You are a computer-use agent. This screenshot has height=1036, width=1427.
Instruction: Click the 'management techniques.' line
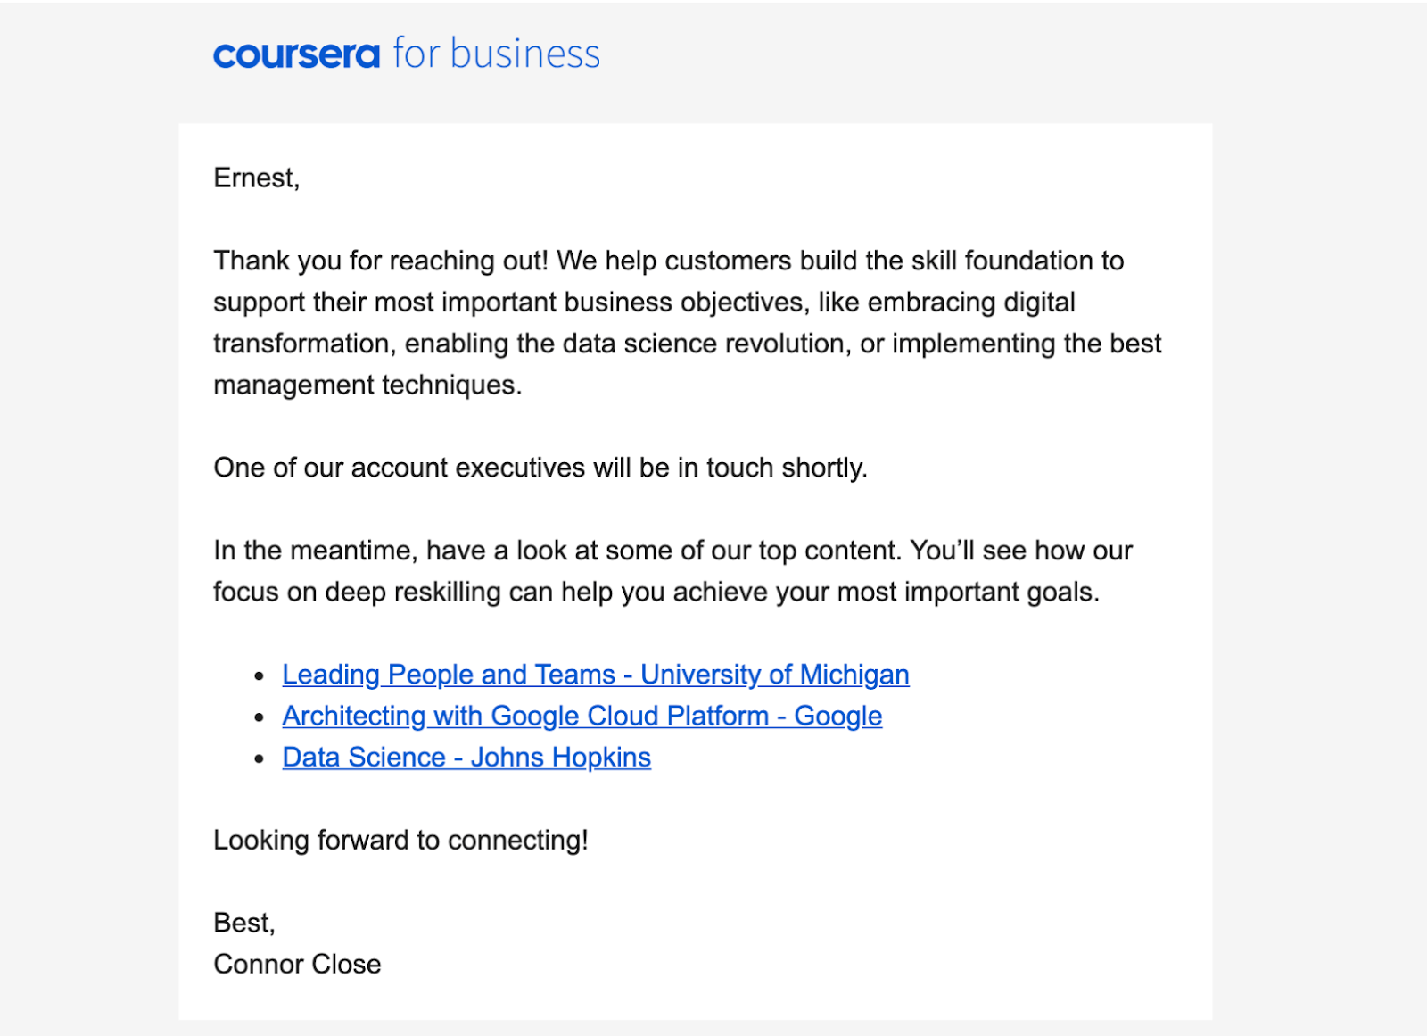(x=367, y=385)
